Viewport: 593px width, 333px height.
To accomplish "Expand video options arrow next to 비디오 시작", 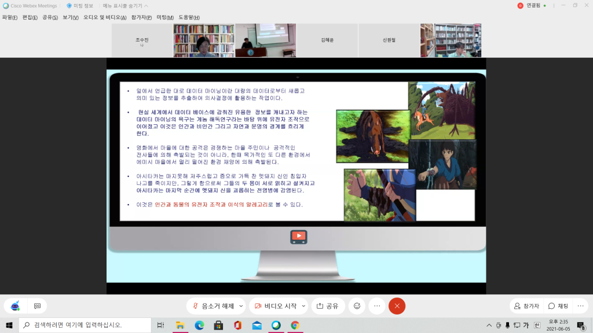I will click(x=303, y=306).
